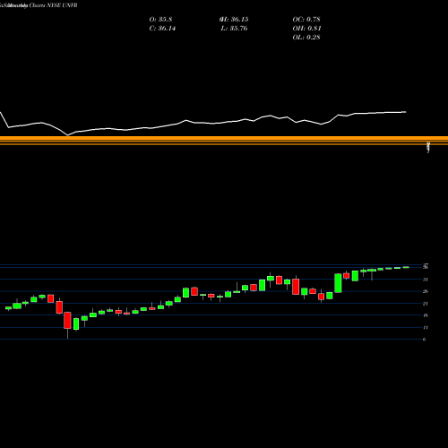This screenshot has height=448, width=448.
Task: Click the price axis label "21"
Action: click(x=426, y=304)
